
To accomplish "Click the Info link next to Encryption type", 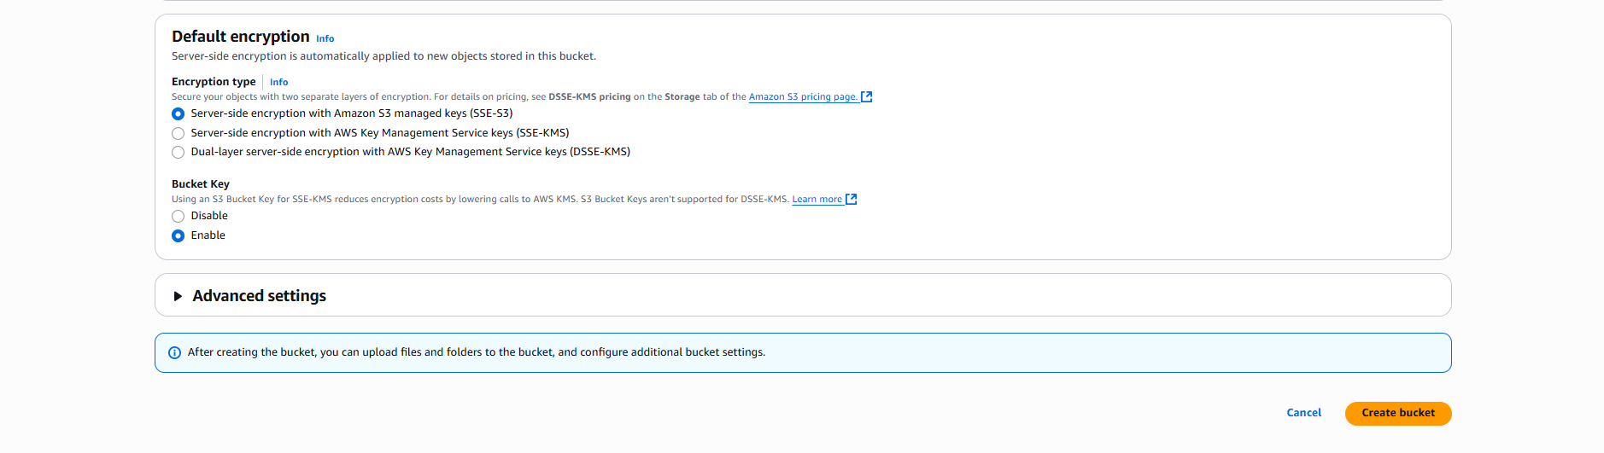I will coord(279,83).
